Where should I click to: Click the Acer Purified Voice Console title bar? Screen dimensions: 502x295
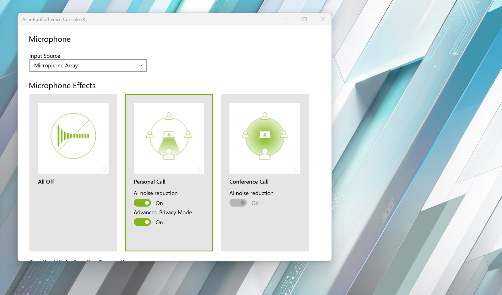coord(157,19)
